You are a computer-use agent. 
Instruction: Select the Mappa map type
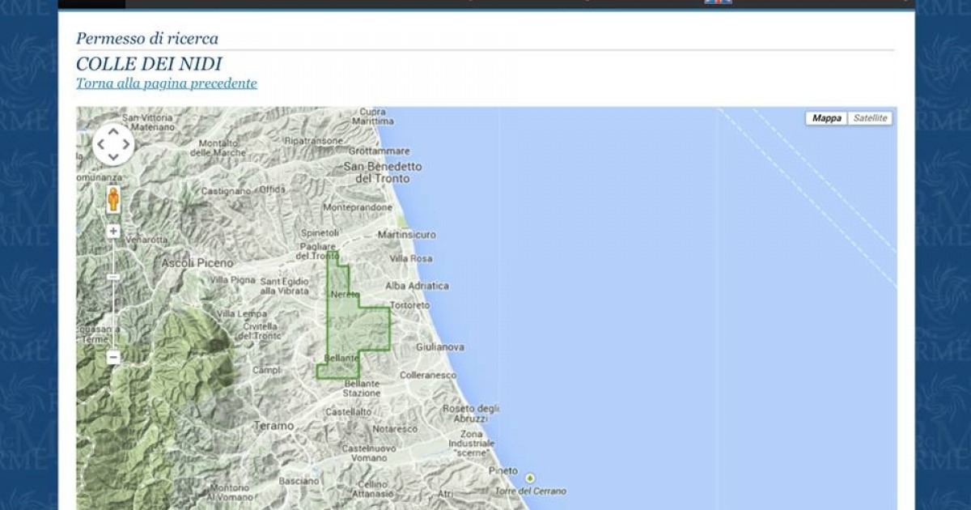click(x=826, y=118)
